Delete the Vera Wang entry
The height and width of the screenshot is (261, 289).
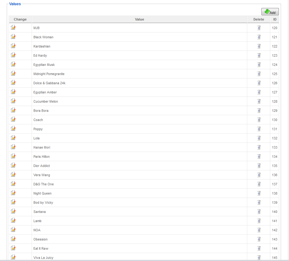(x=259, y=175)
